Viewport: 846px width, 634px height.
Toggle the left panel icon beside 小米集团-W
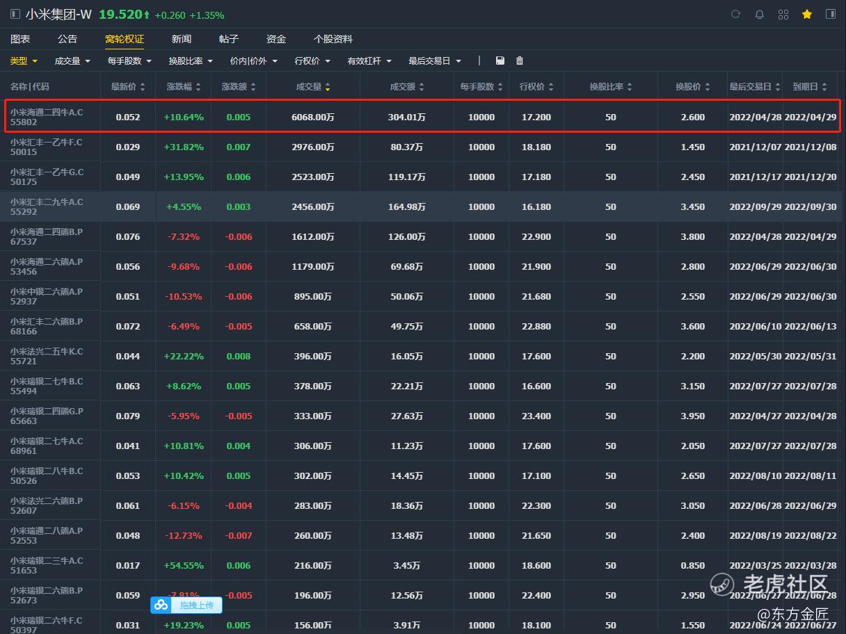(15, 15)
